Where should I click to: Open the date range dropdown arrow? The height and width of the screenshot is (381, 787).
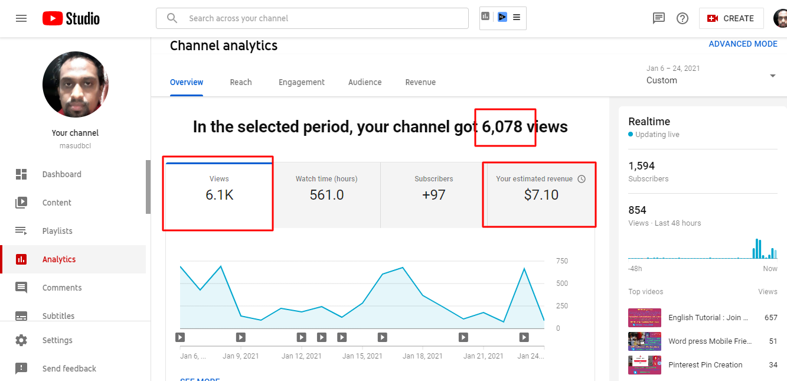coord(773,76)
